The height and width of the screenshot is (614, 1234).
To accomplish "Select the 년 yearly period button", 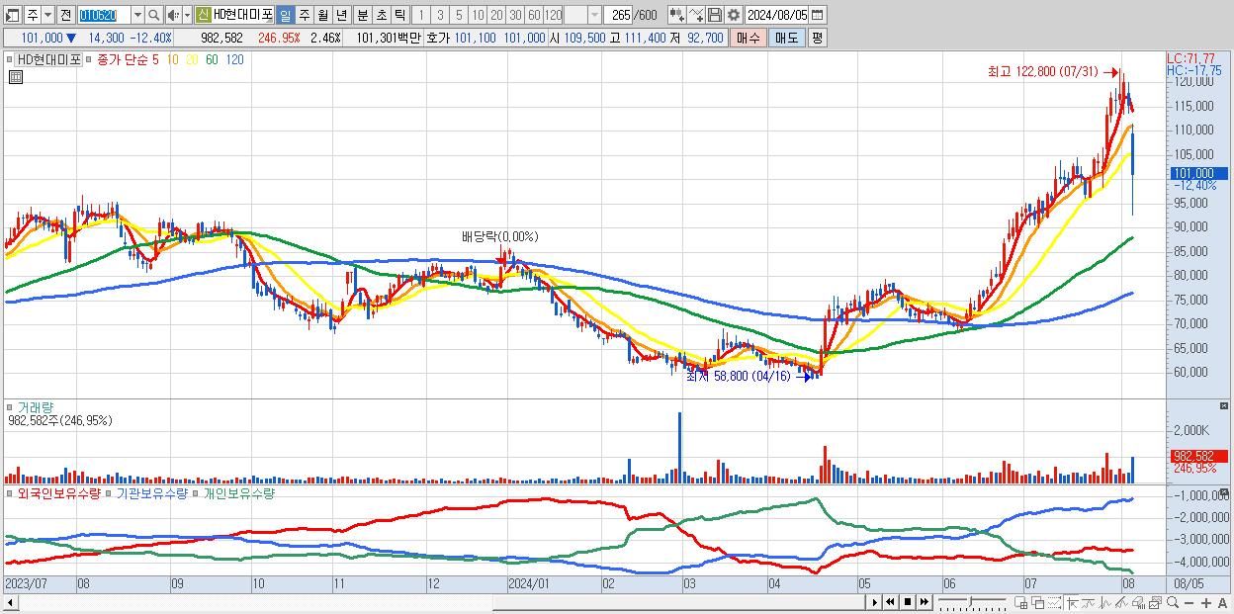I will [x=341, y=15].
